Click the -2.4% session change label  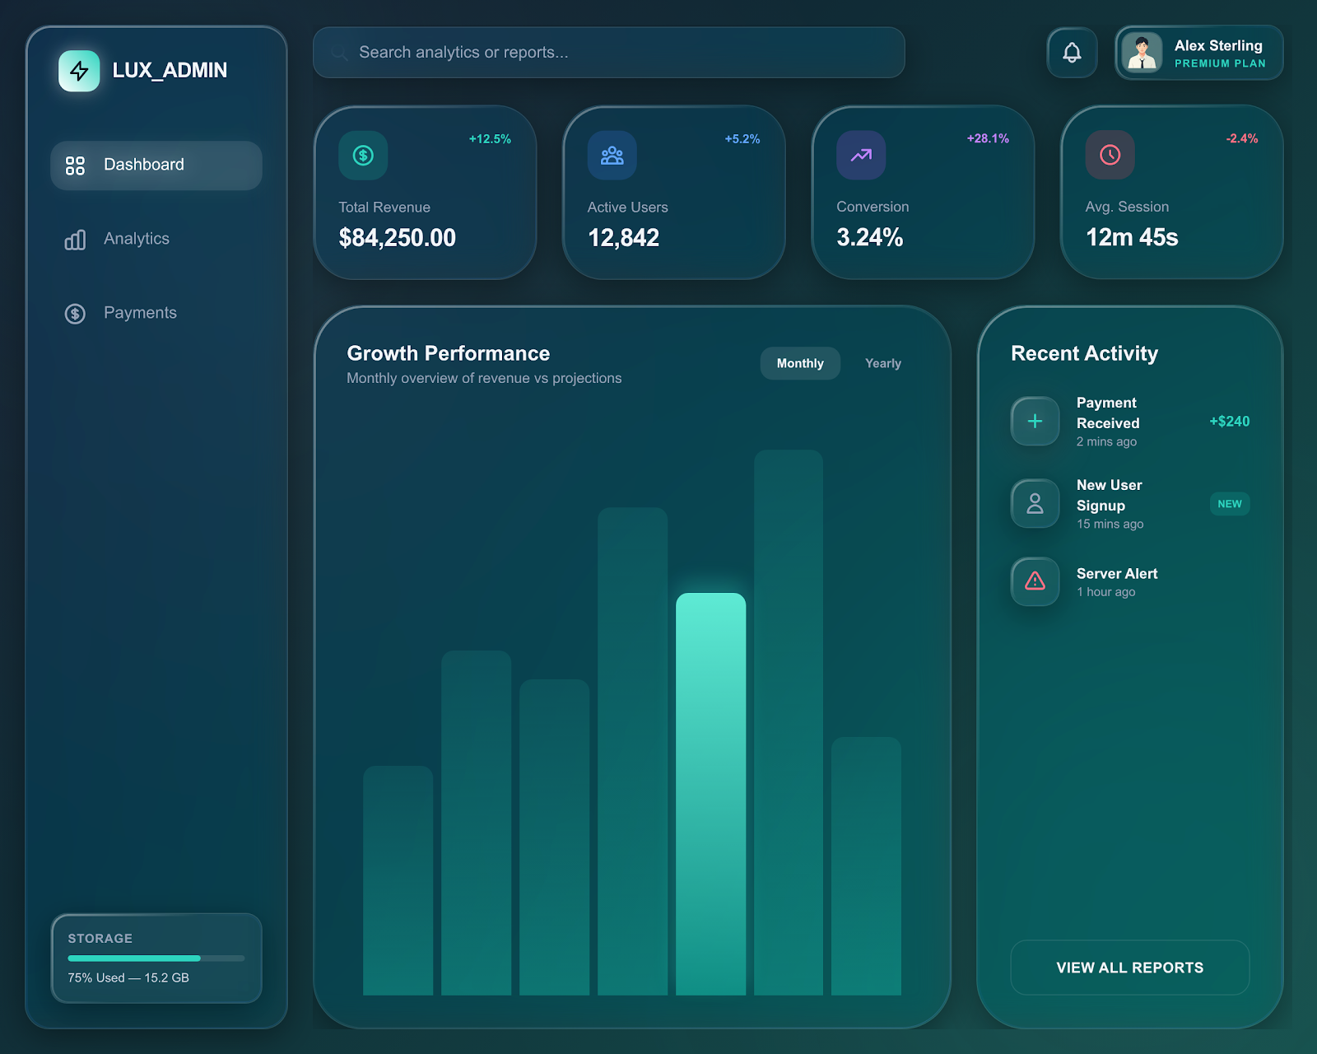[x=1241, y=138]
